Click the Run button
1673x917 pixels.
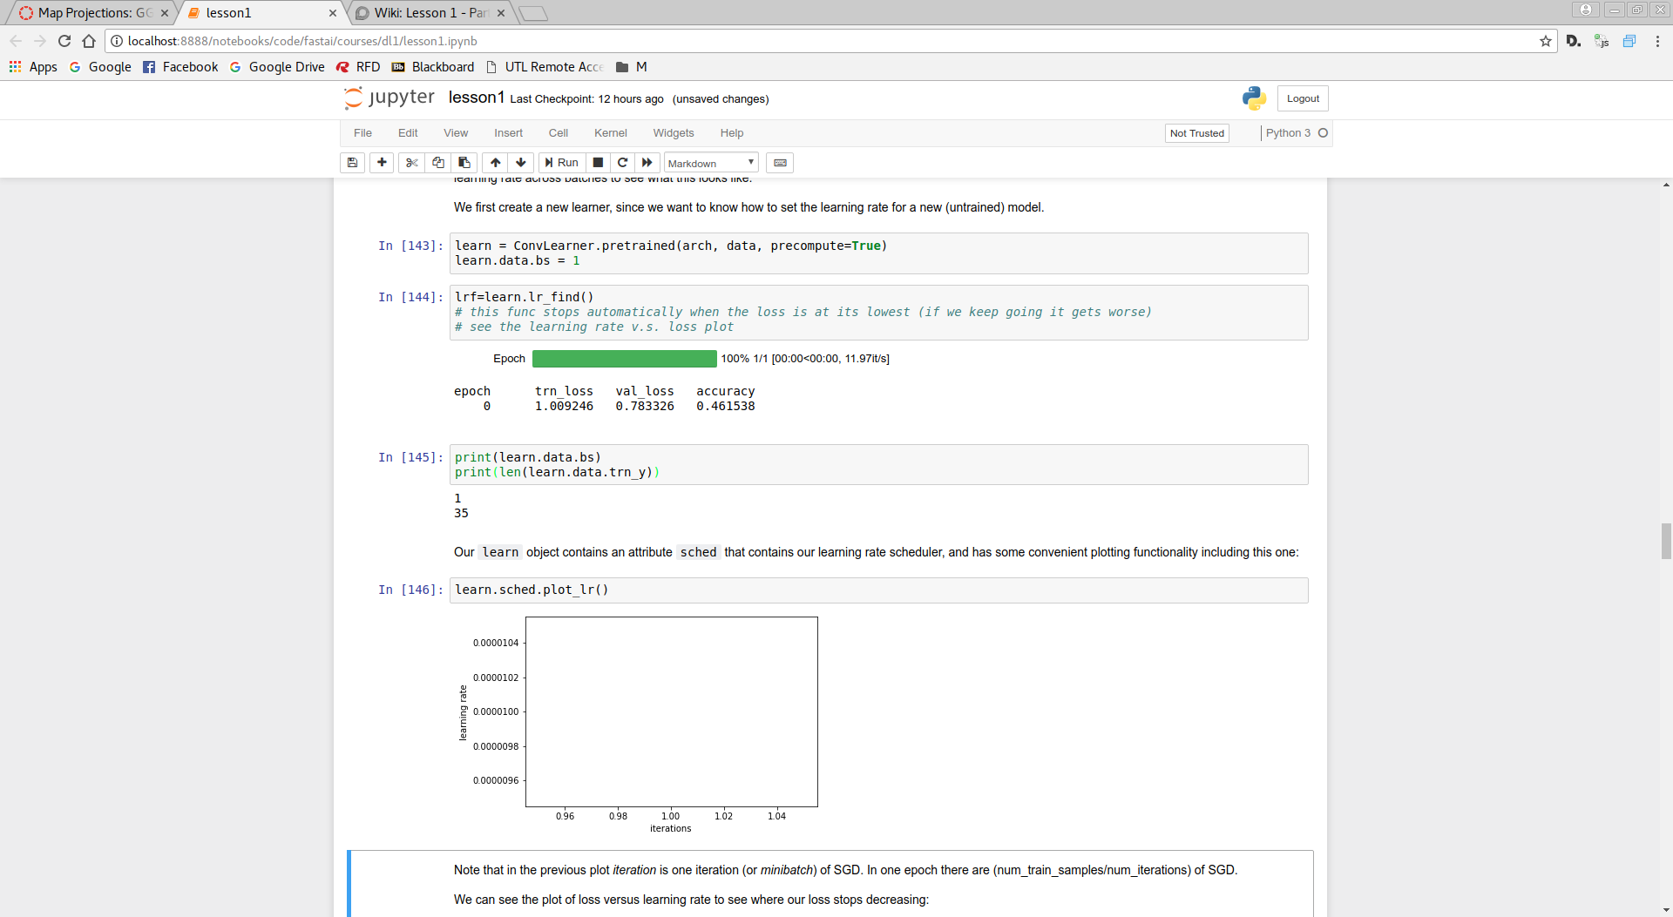[561, 163]
